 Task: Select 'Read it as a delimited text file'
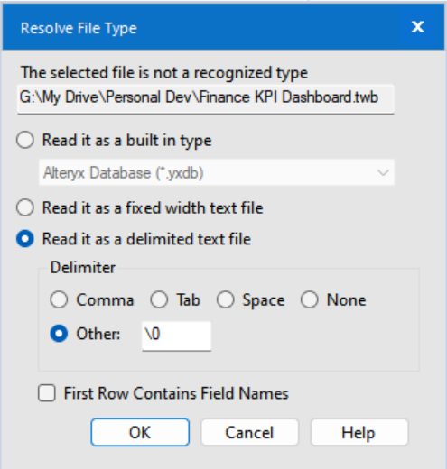tap(25, 239)
